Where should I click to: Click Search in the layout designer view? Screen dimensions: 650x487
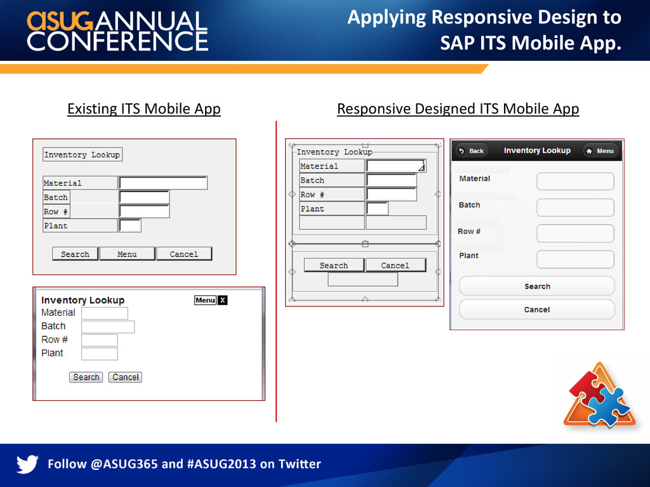pyautogui.click(x=334, y=265)
